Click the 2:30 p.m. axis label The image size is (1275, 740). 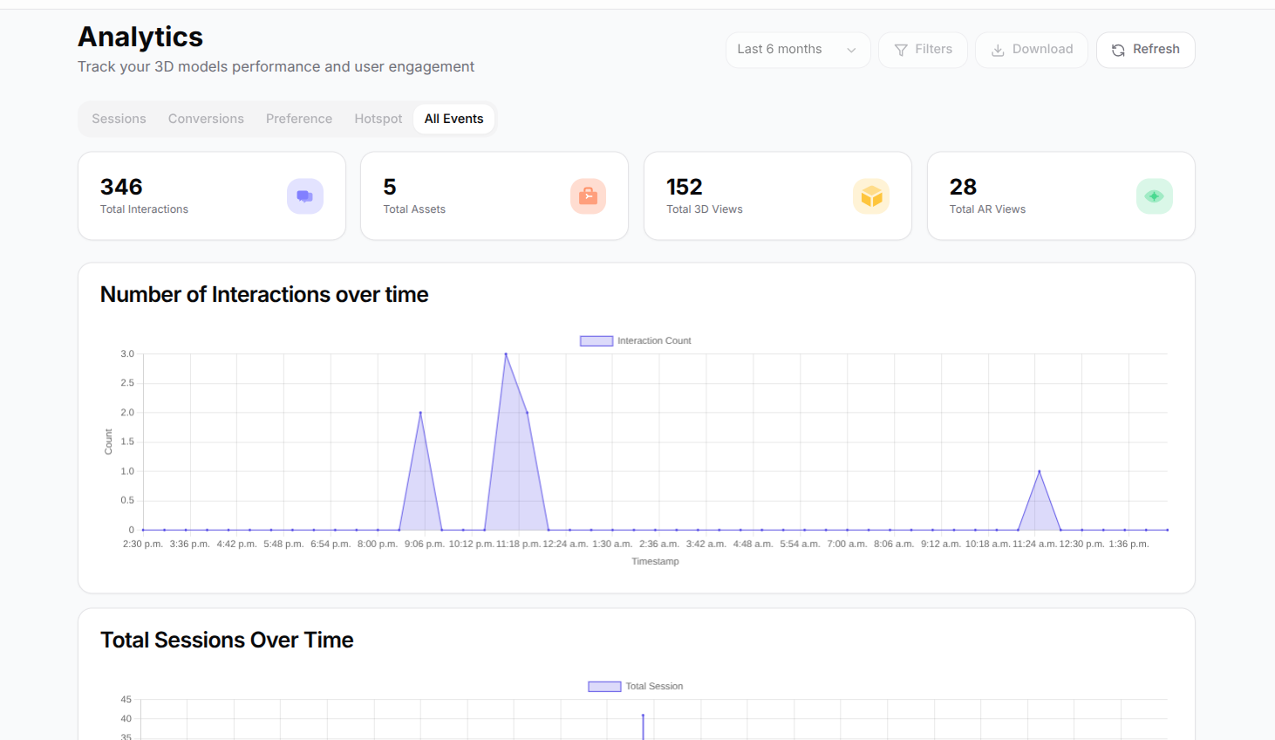click(143, 544)
